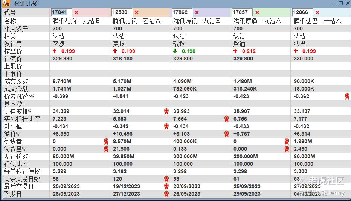Image resolution: width=351 pixels, height=201 pixels.
Task: Click the ribbon in 街货量% row of 17857
Action: click(x=287, y=149)
